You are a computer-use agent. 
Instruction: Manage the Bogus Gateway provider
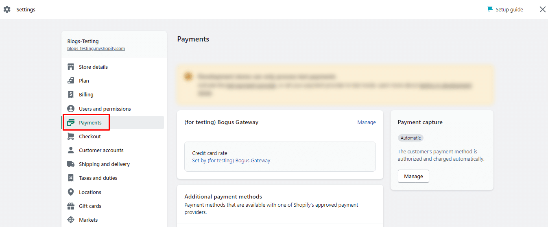tap(366, 122)
